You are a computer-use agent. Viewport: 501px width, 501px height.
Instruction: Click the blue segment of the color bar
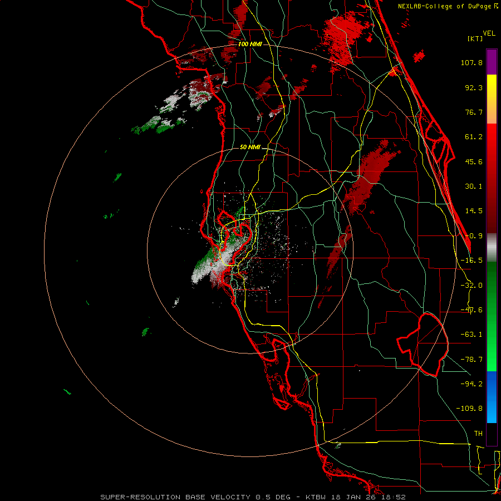tap(492, 397)
